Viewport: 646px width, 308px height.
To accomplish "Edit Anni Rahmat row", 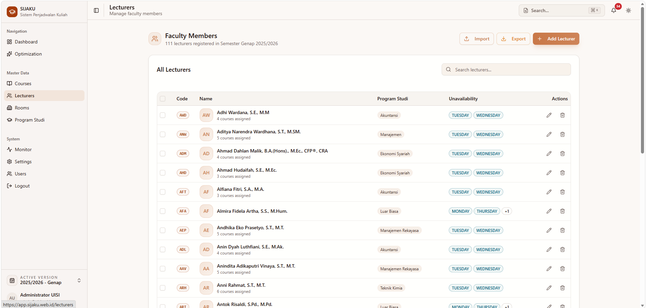I will (x=549, y=288).
